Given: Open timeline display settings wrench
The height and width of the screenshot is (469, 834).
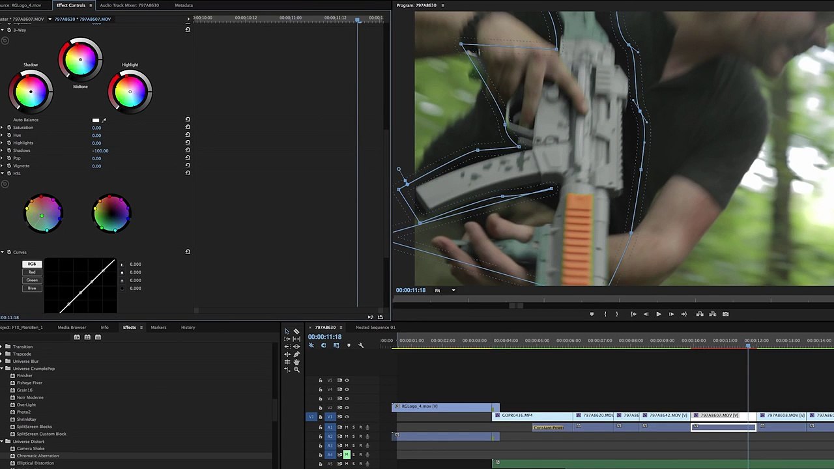Looking at the screenshot, I should (x=361, y=345).
